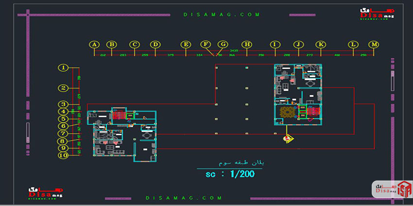
Task: Click the grid axis bubble labeled A
Action: (94, 45)
